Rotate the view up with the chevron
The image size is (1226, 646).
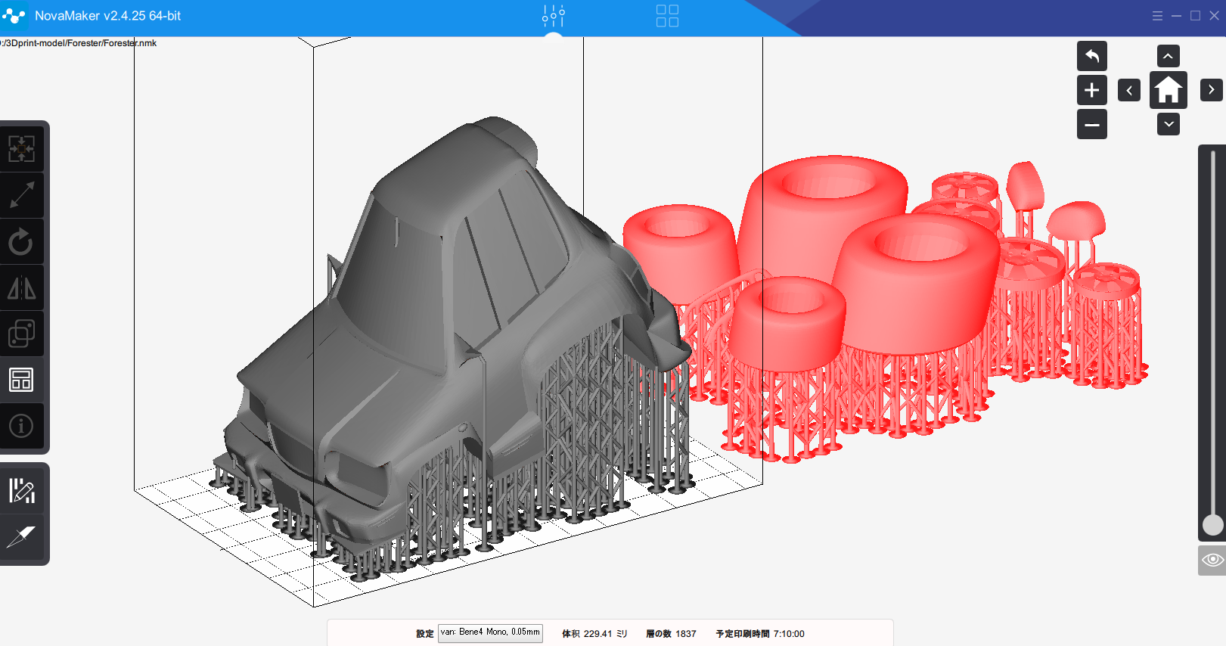[x=1168, y=56]
